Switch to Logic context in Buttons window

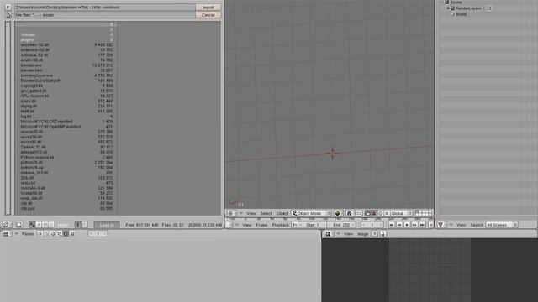(40, 234)
